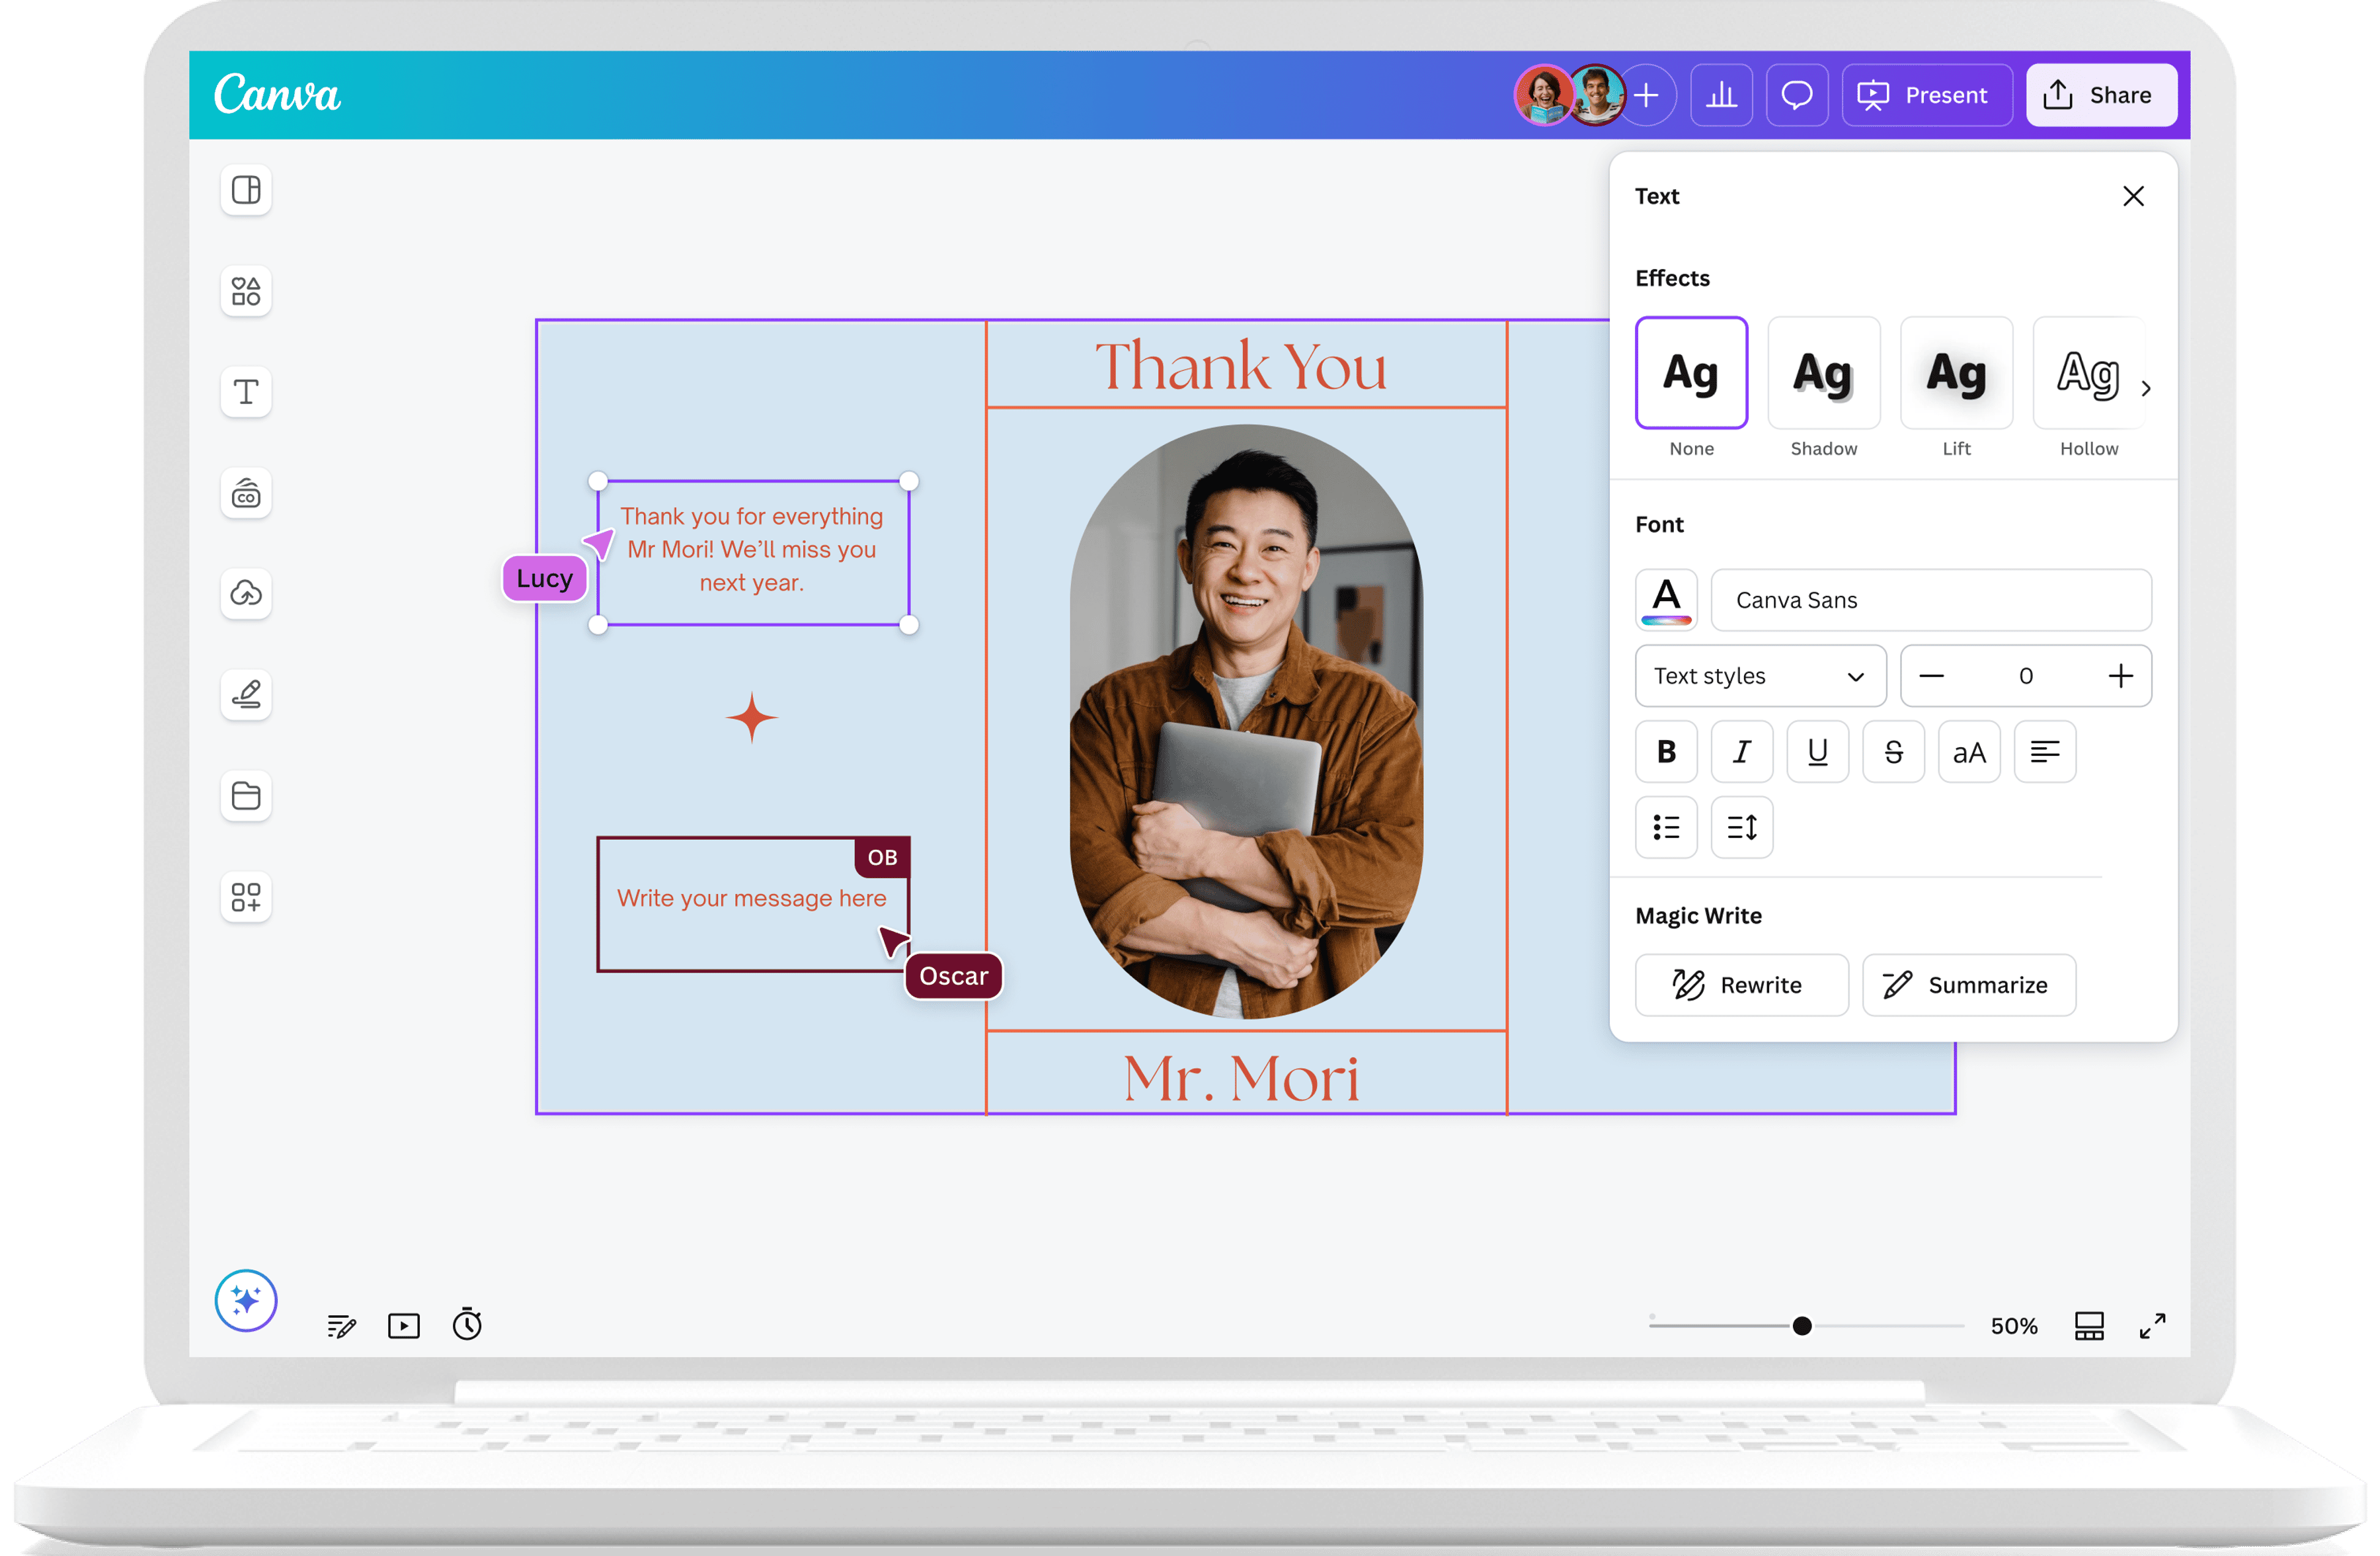
Task: Select the Lift text effect
Action: (1956, 373)
